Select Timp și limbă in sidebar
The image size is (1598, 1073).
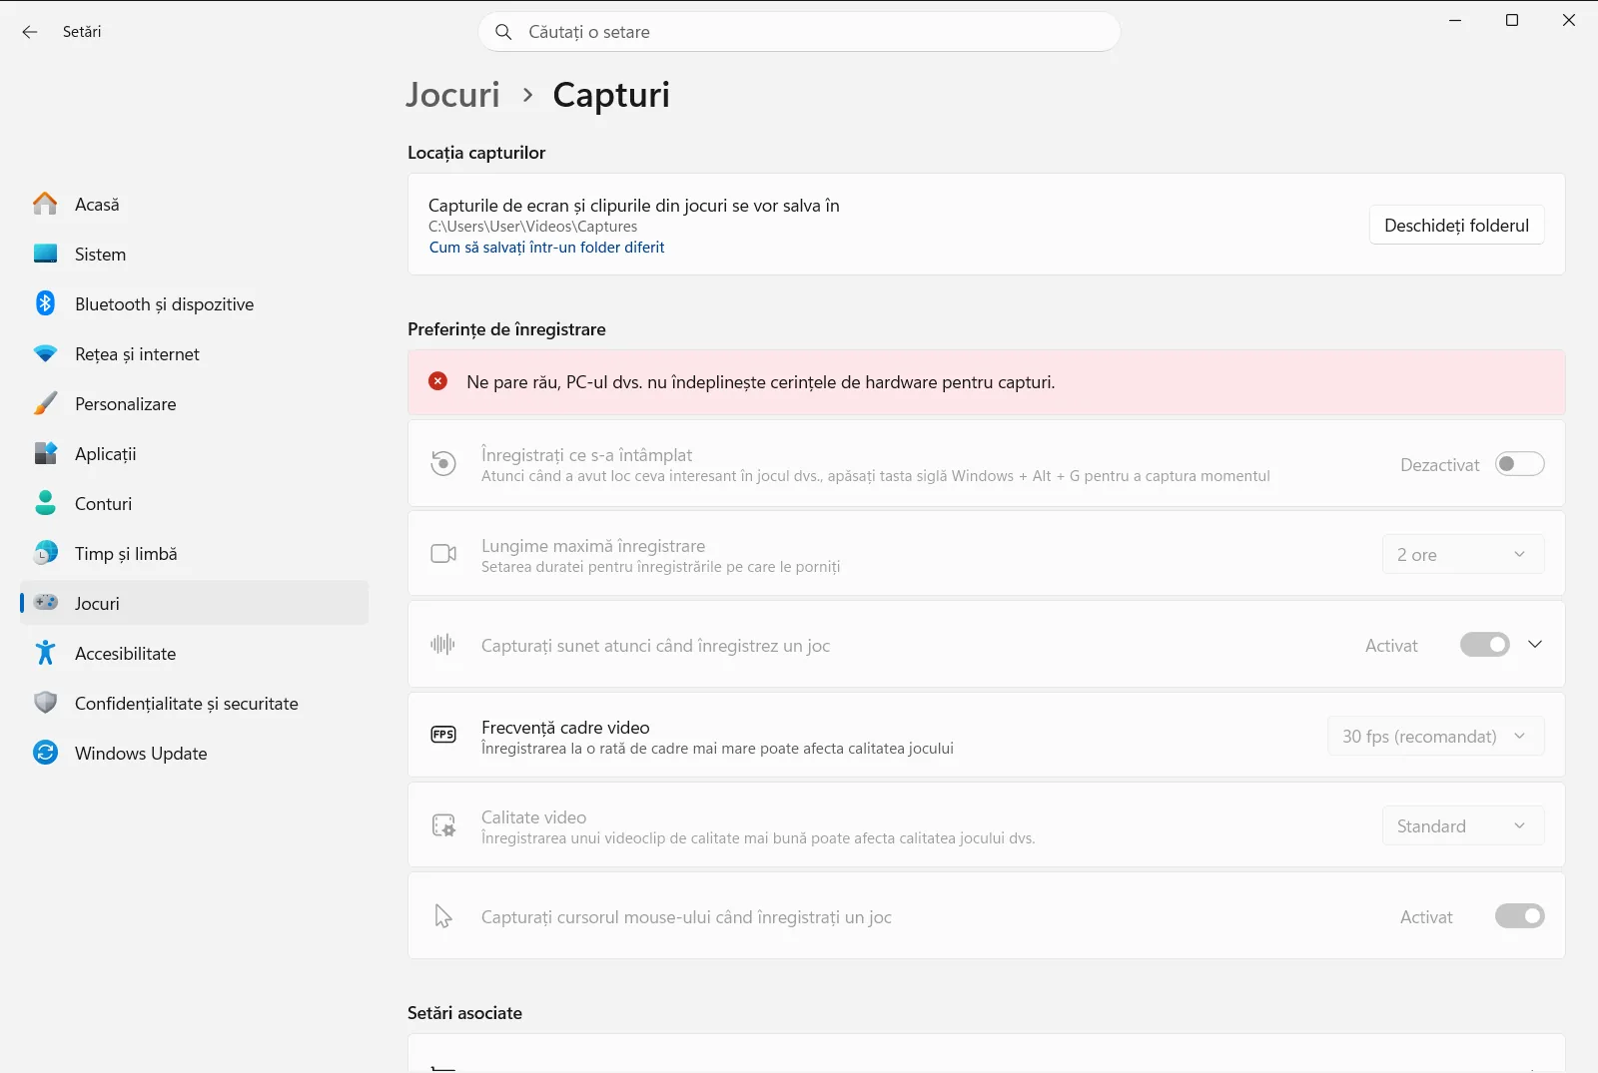click(x=195, y=553)
